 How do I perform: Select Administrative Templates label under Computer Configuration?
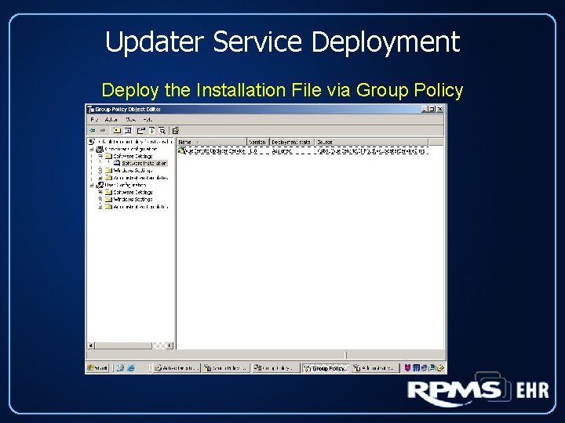tap(140, 178)
